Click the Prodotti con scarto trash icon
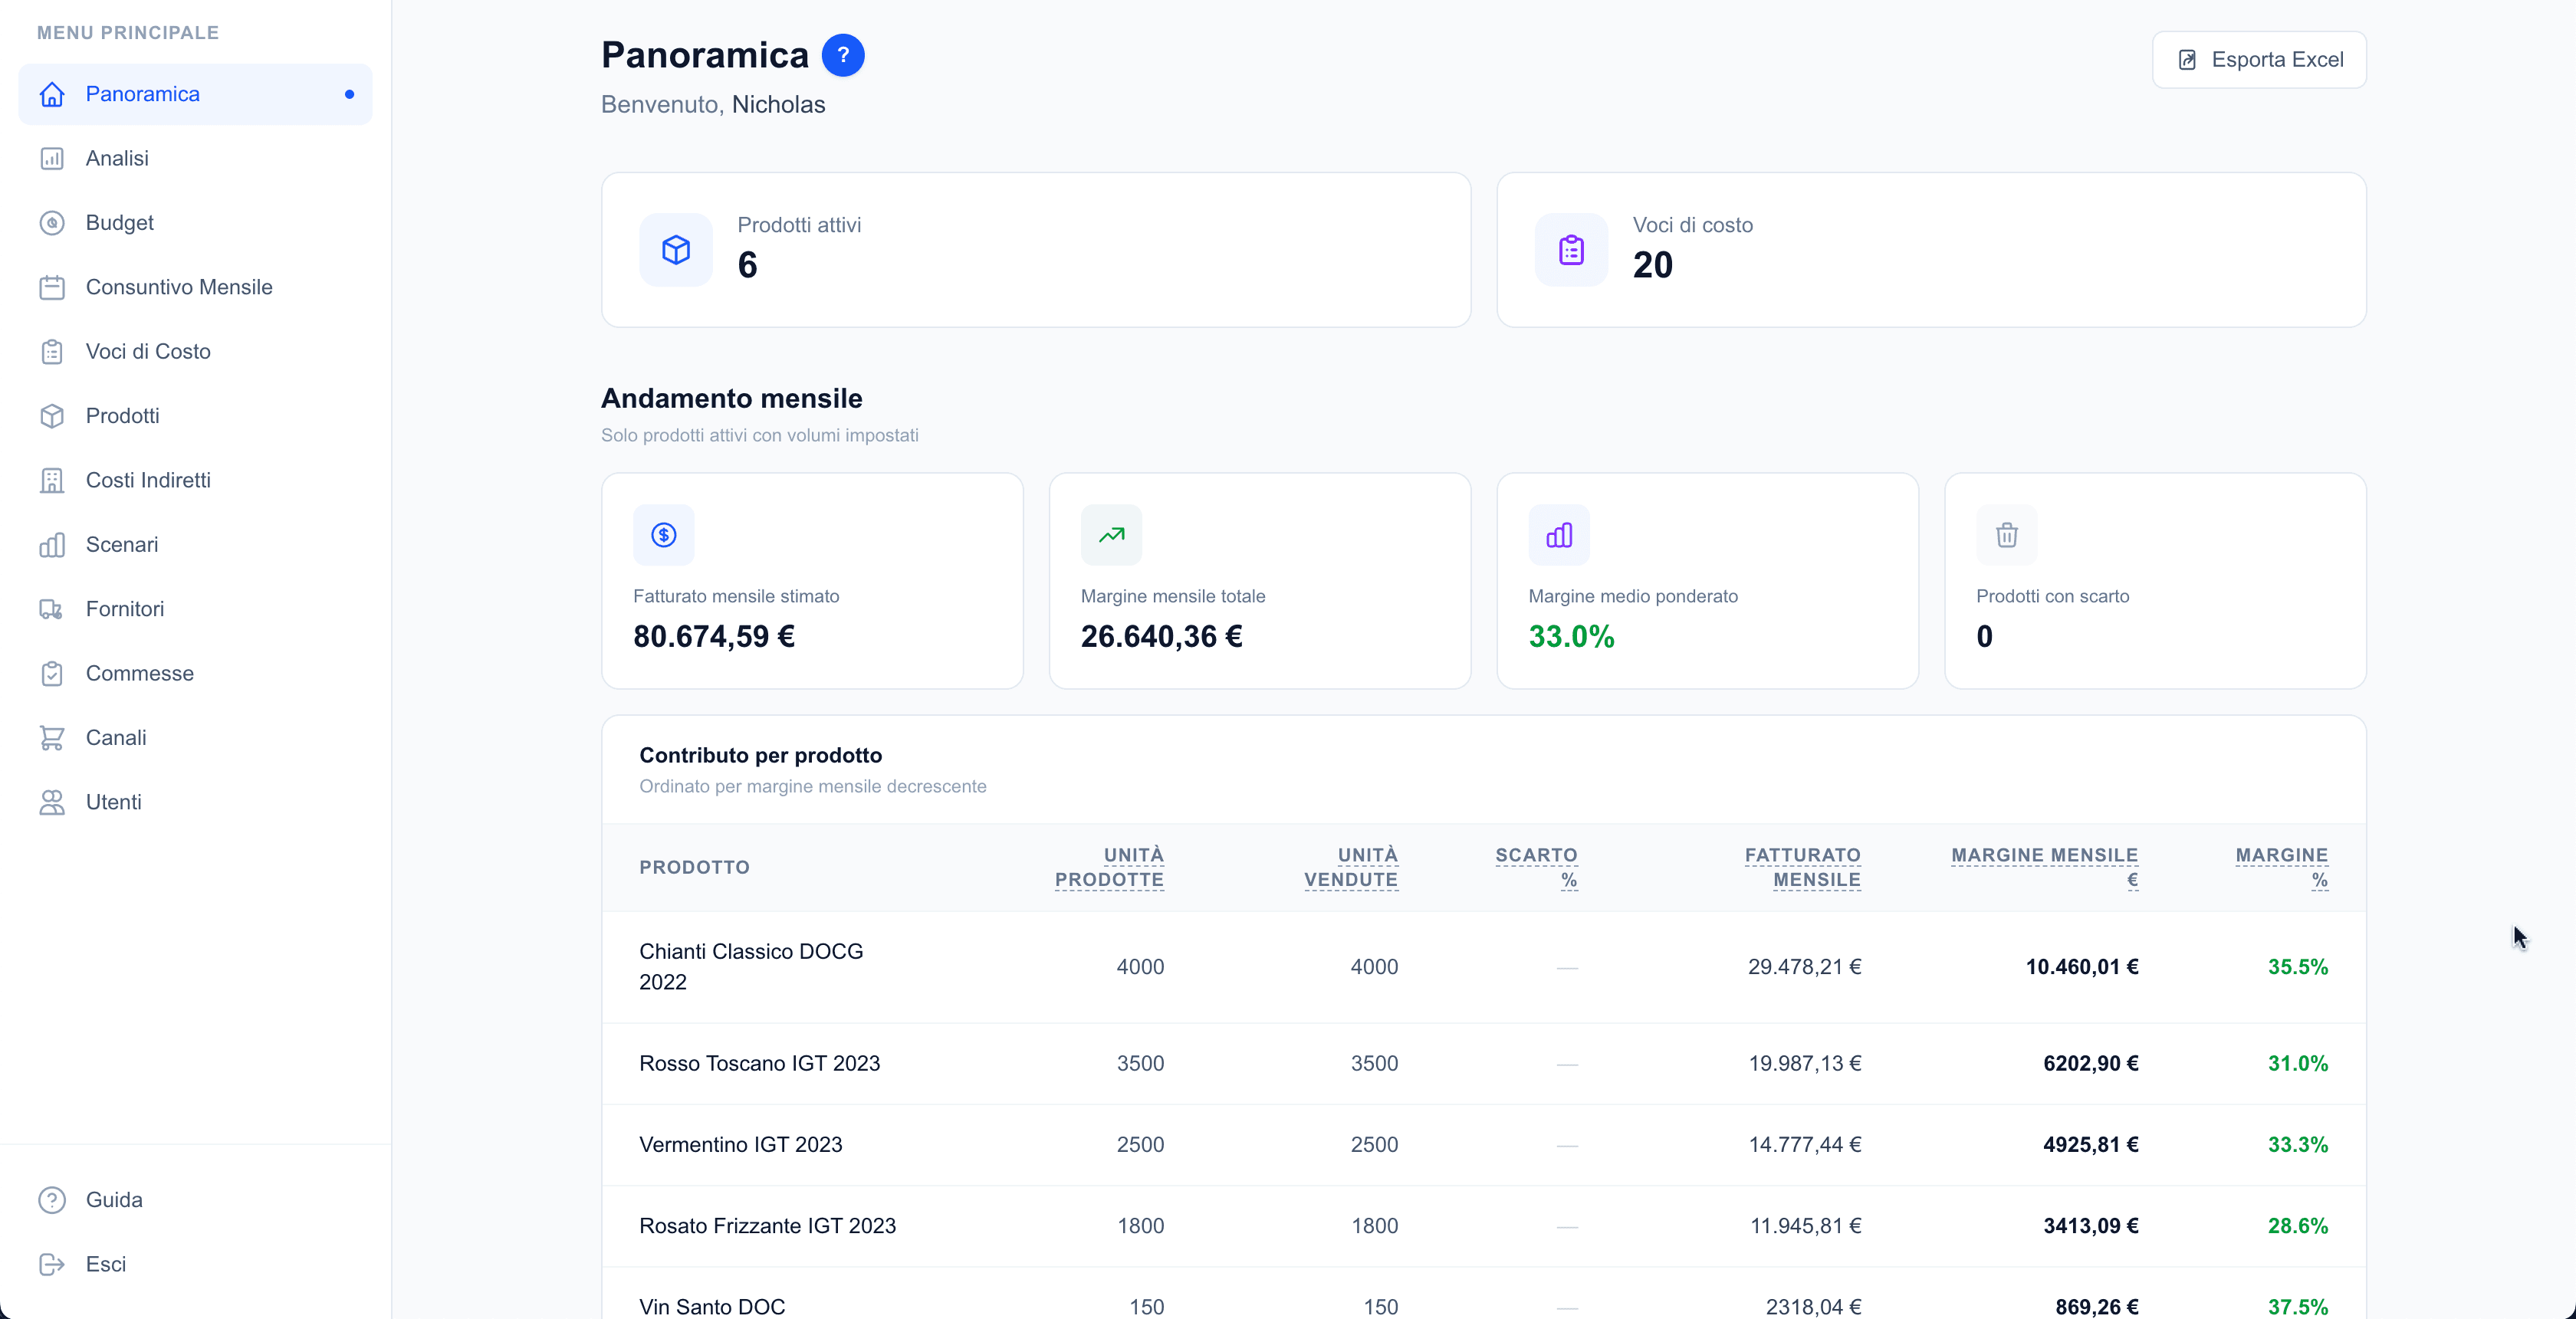The image size is (2576, 1319). click(x=2007, y=535)
